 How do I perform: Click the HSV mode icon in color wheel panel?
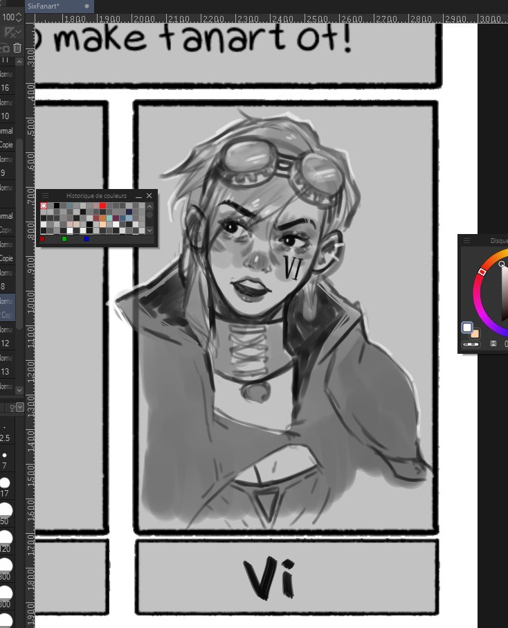(493, 343)
